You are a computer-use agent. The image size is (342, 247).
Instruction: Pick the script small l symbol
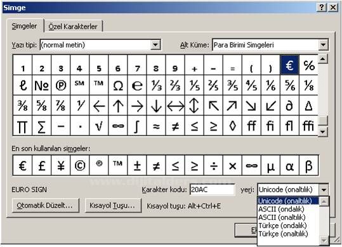(x=23, y=85)
